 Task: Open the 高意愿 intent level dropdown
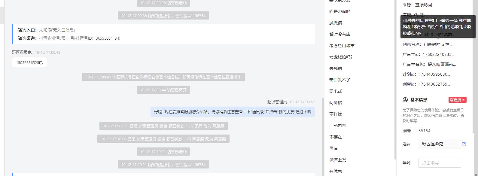(457, 100)
